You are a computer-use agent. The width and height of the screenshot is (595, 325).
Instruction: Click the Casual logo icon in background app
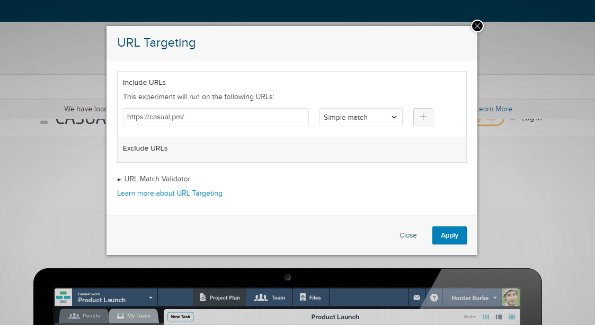coord(64,297)
